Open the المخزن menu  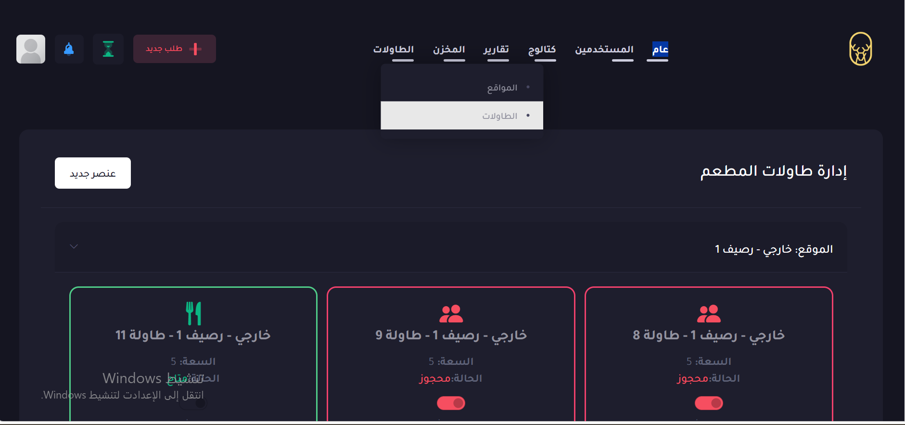[x=449, y=49]
